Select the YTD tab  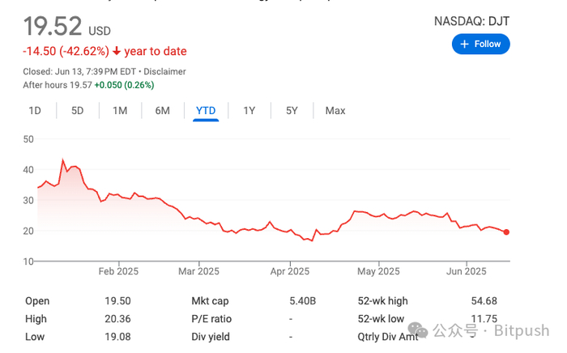pos(206,110)
